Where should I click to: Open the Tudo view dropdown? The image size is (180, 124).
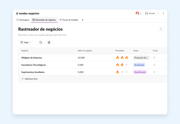pyautogui.click(x=26, y=42)
